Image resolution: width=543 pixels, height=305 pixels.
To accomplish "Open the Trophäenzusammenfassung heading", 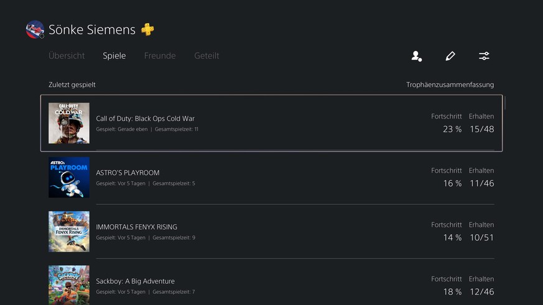I will tap(450, 84).
